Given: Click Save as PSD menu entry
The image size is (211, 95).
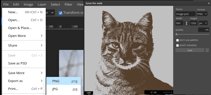Looking at the screenshot, I should 24,63.
